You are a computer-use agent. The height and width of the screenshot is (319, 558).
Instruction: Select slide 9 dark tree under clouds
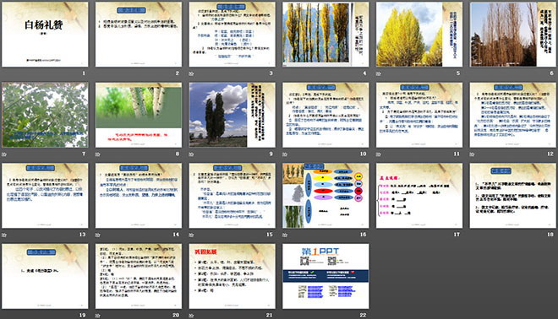point(232,115)
